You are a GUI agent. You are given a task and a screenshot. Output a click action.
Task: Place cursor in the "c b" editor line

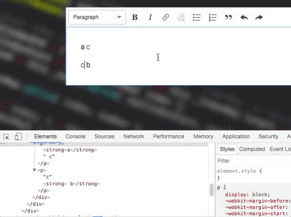[85, 65]
